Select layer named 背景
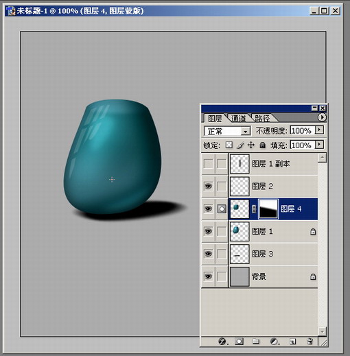Image resolution: width=350 pixels, height=356 pixels. pyautogui.click(x=259, y=276)
